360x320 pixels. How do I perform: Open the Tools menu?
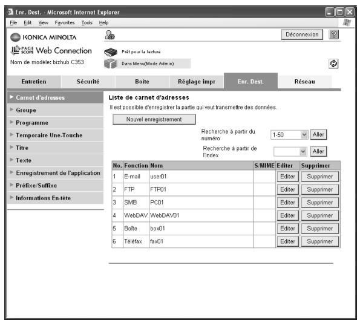[x=87, y=23]
